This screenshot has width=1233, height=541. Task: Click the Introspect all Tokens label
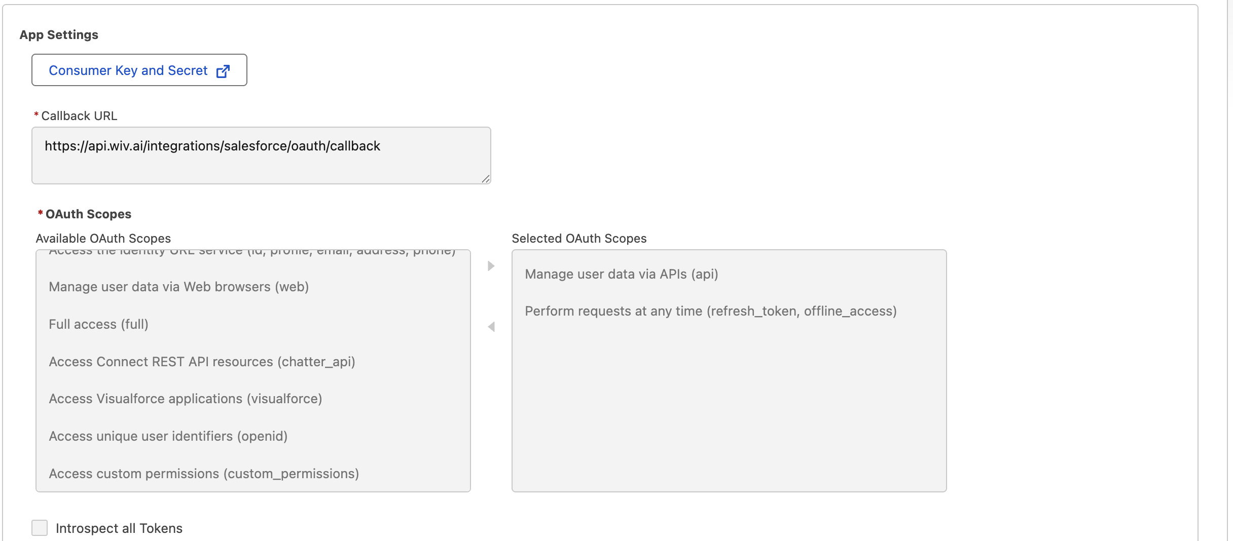tap(119, 528)
